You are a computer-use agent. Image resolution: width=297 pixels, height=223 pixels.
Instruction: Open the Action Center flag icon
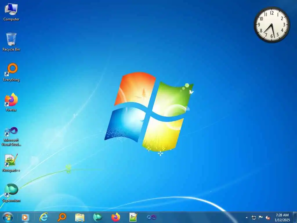(261, 217)
